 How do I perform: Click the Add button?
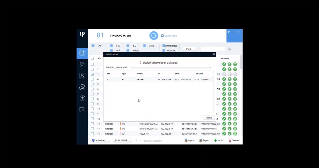(x=218, y=140)
